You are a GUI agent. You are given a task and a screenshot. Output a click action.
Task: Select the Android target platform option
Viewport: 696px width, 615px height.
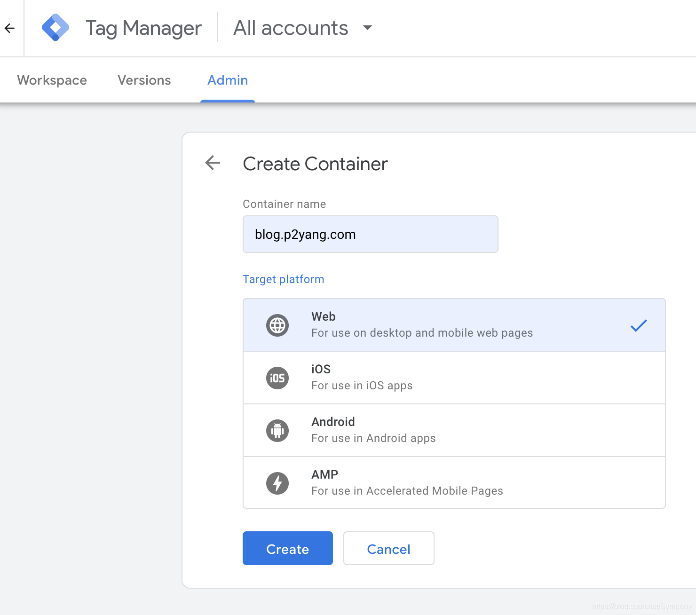click(454, 430)
